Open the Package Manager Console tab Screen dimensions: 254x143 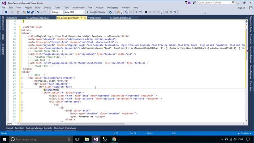(39, 128)
